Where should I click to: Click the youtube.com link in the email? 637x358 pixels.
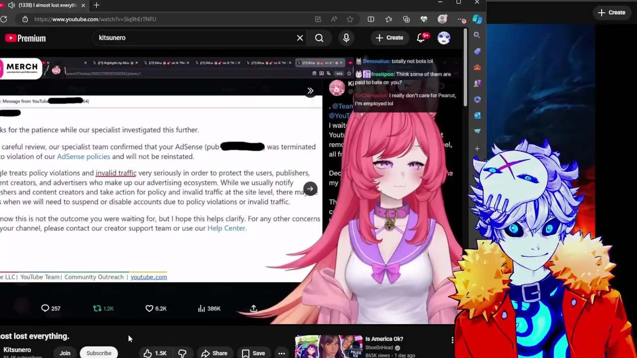pyautogui.click(x=149, y=277)
